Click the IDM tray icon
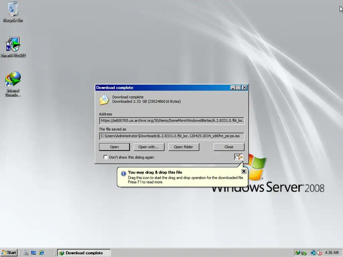Viewport: 343px width, 257px height. pos(297,253)
